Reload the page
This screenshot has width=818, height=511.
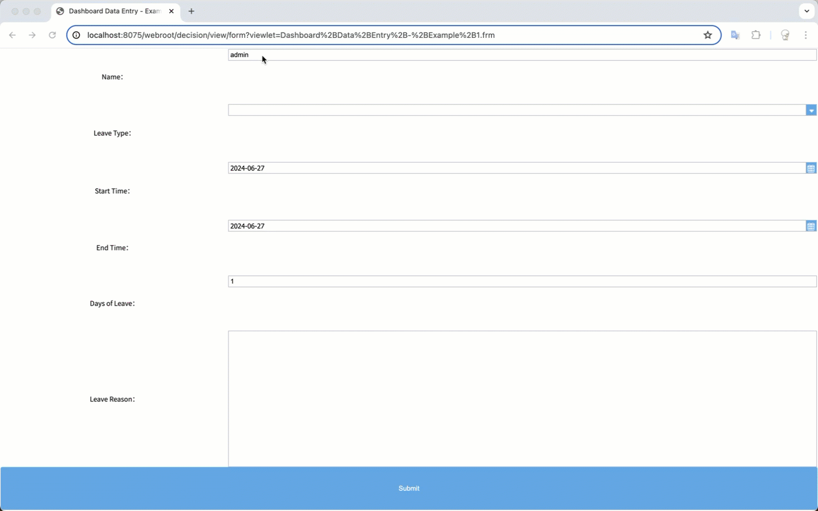pos(52,35)
